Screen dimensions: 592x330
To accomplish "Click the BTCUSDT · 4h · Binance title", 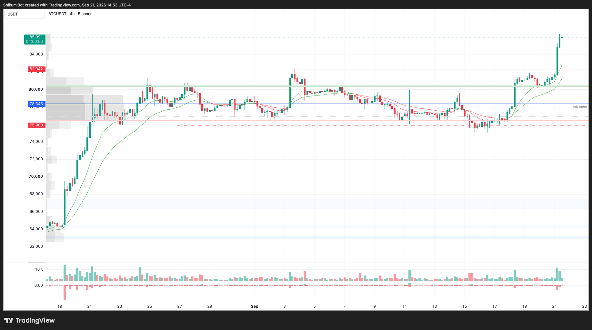I will point(70,14).
